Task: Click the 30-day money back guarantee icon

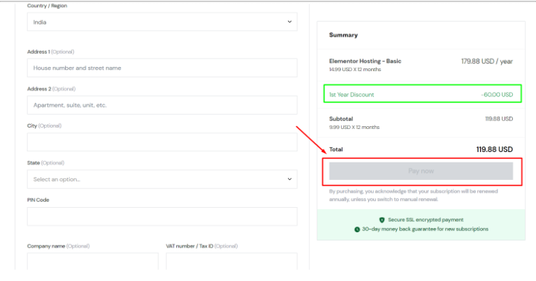Action: click(x=357, y=229)
